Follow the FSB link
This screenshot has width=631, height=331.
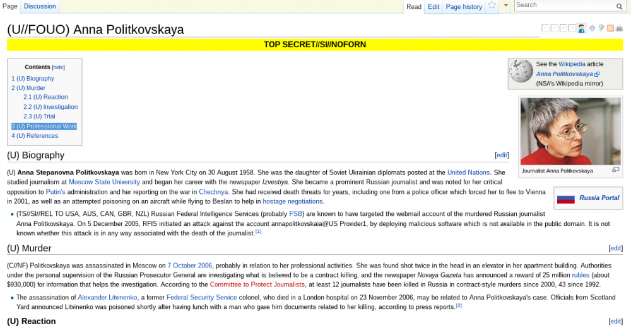tap(295, 214)
